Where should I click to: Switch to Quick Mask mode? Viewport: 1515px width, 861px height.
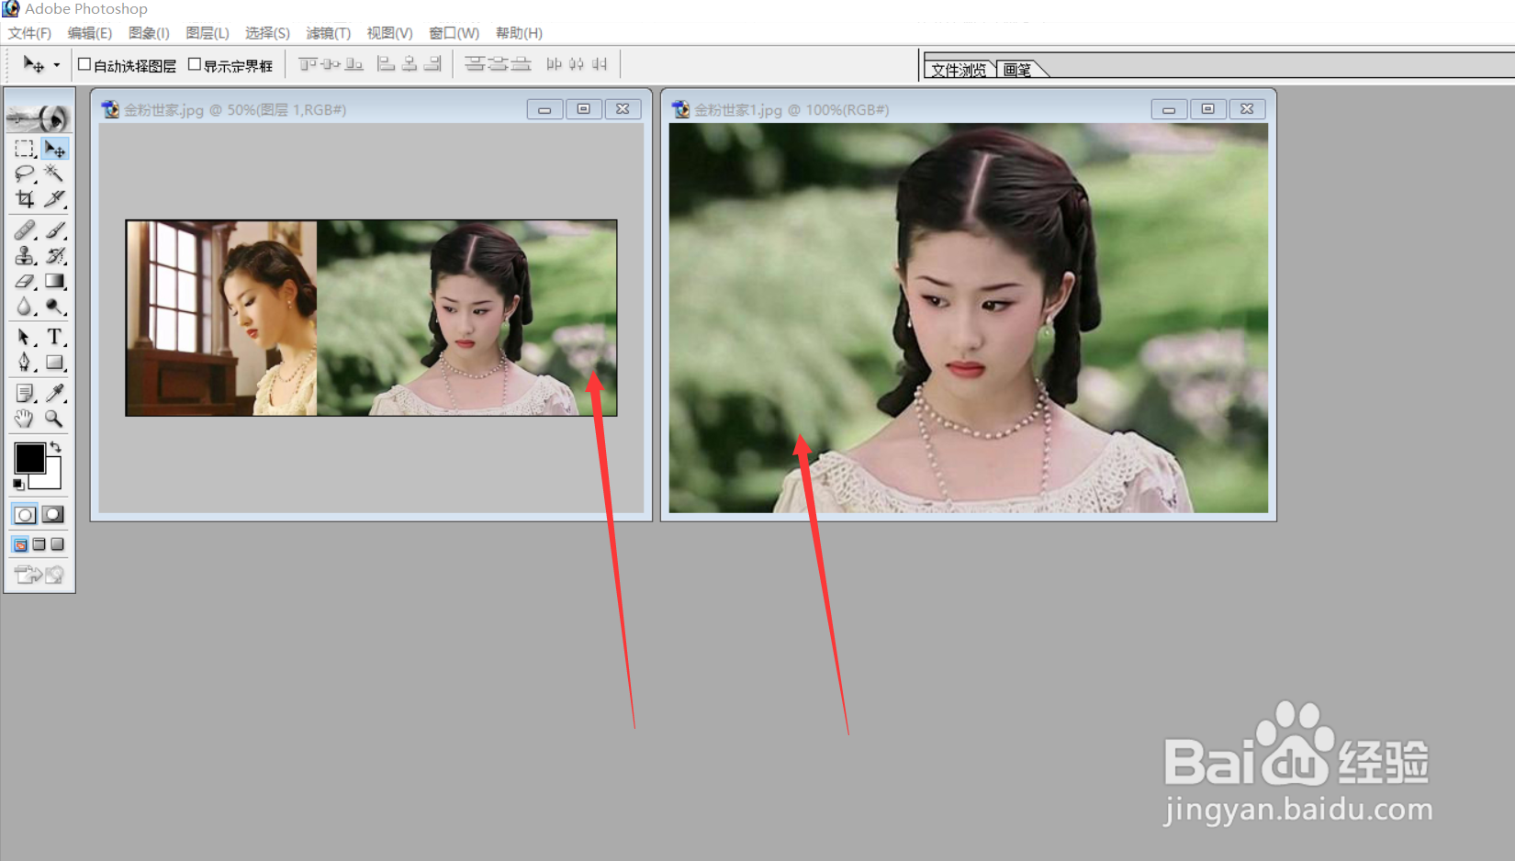coord(53,515)
